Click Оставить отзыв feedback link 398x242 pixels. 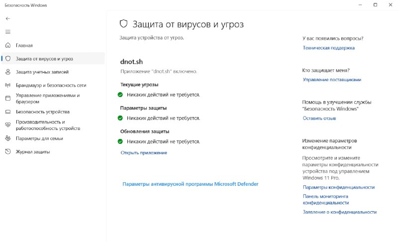click(x=319, y=118)
